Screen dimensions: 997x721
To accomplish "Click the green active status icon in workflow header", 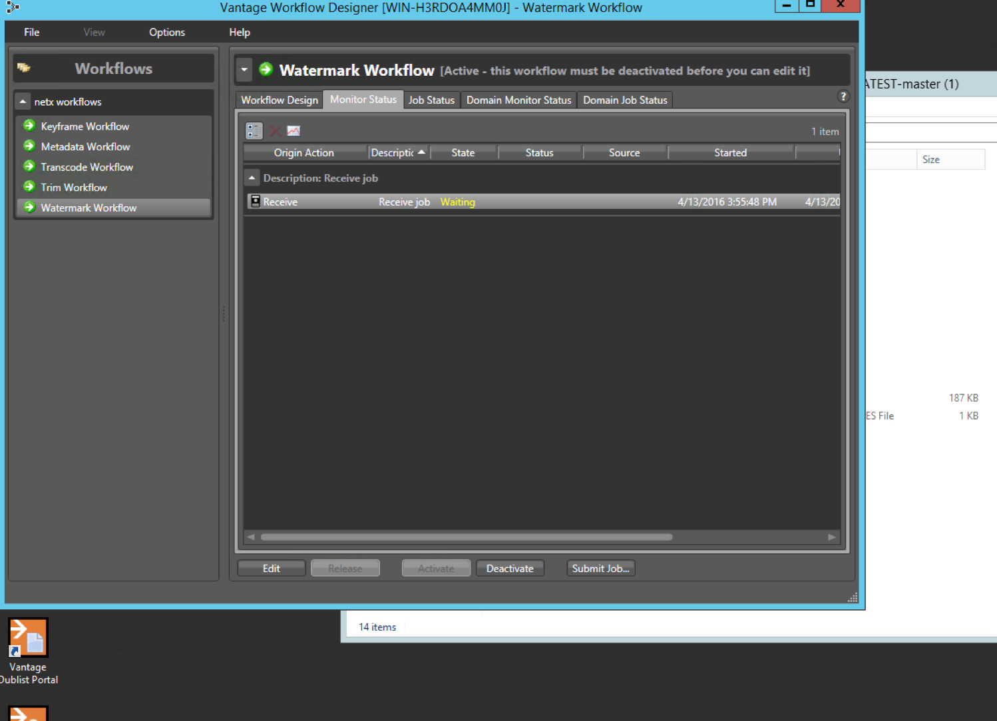I will pyautogui.click(x=266, y=69).
